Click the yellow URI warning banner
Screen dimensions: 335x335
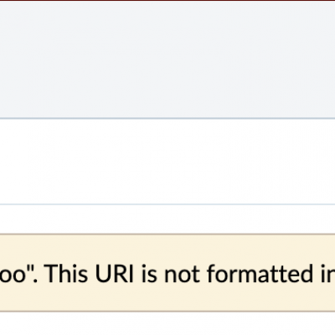167,273
